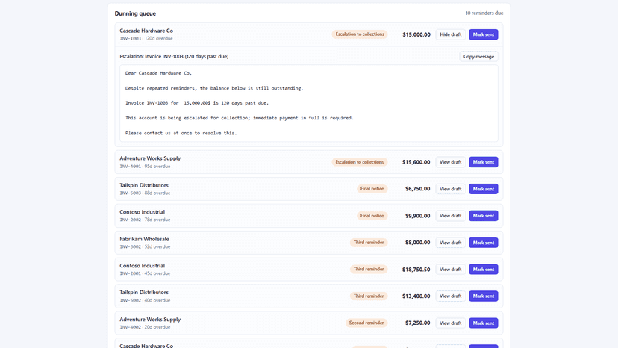The width and height of the screenshot is (618, 348).
Task: Click the Tailspin Distributors name for INV-5003
Action: point(144,185)
